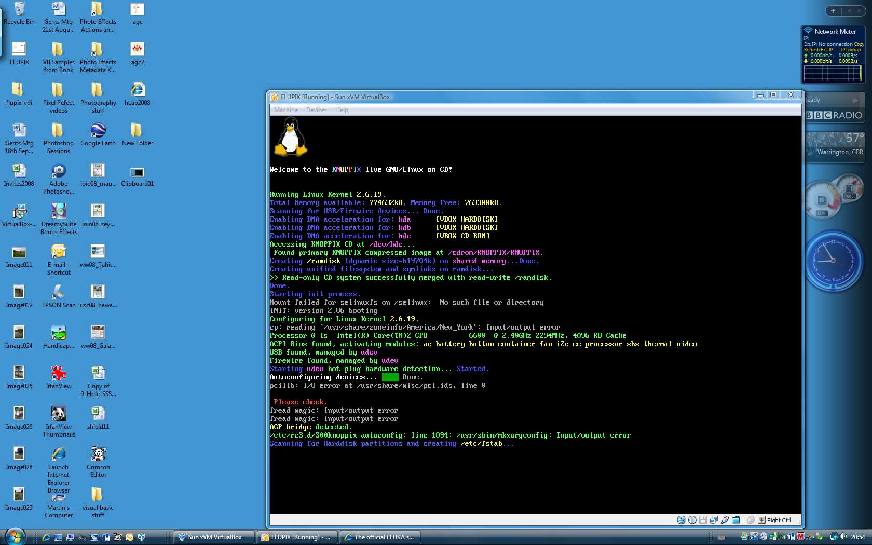Image resolution: width=872 pixels, height=545 pixels.
Task: Open the Devices menu in VirtualBox
Action: coord(317,110)
